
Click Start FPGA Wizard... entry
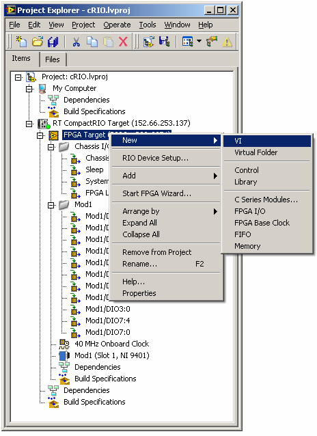pyautogui.click(x=166, y=193)
